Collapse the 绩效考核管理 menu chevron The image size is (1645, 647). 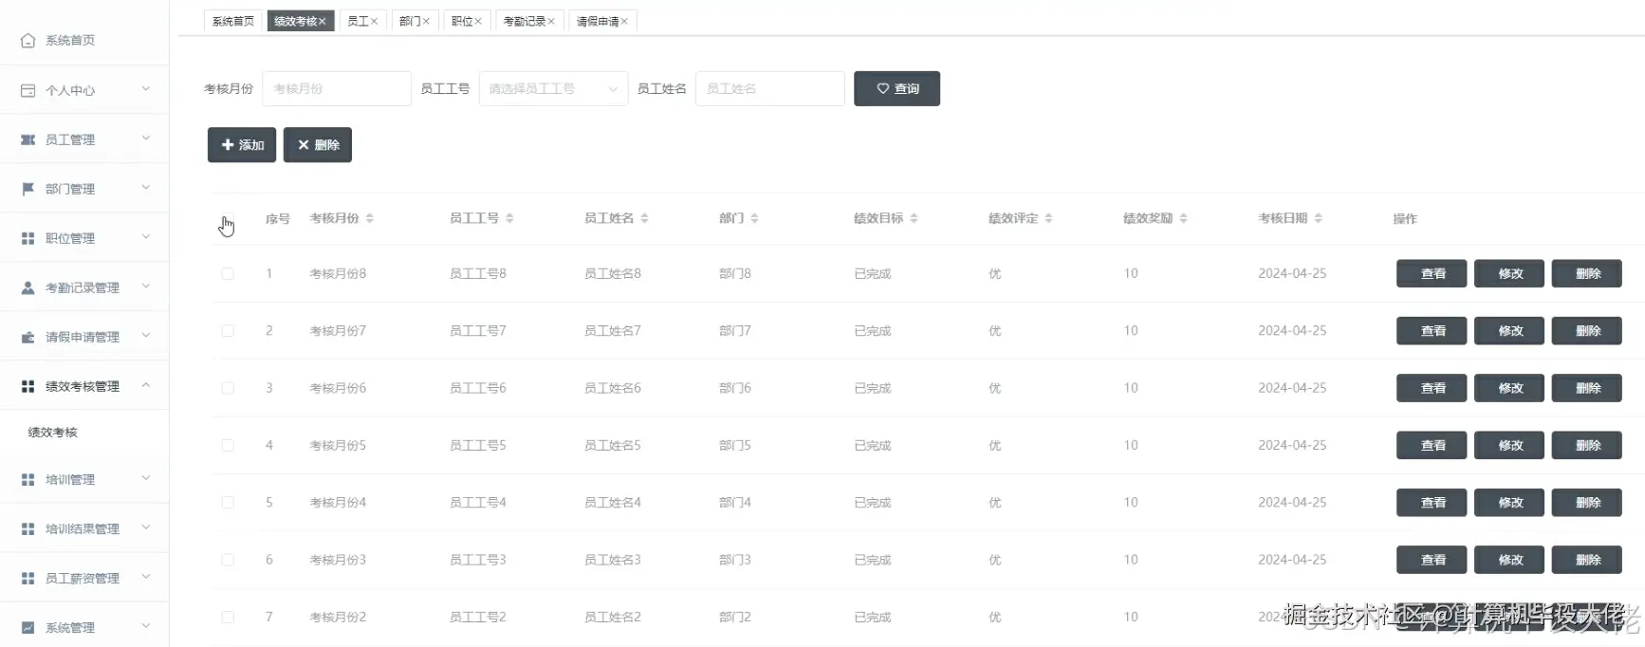pyautogui.click(x=146, y=384)
